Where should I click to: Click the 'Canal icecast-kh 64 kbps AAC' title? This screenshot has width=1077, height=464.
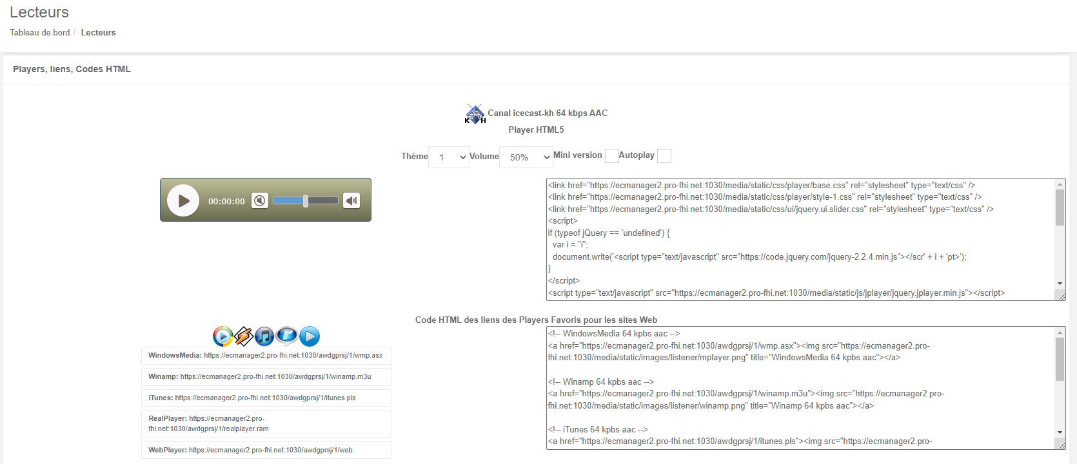548,113
